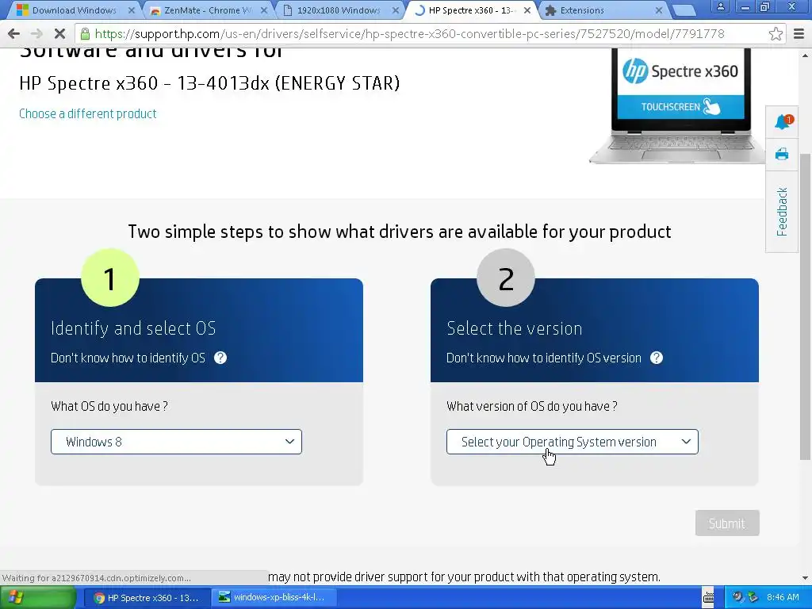Screen dimensions: 812x609
Task: Click the What OS do you have label
Action: 109,406
